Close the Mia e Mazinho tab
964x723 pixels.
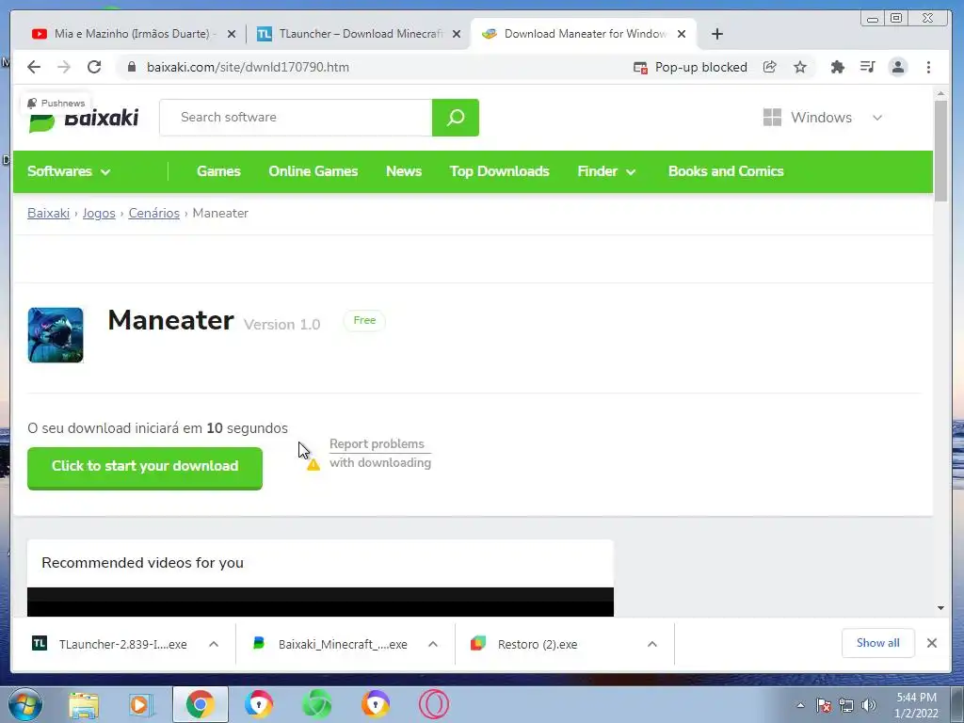pos(232,34)
